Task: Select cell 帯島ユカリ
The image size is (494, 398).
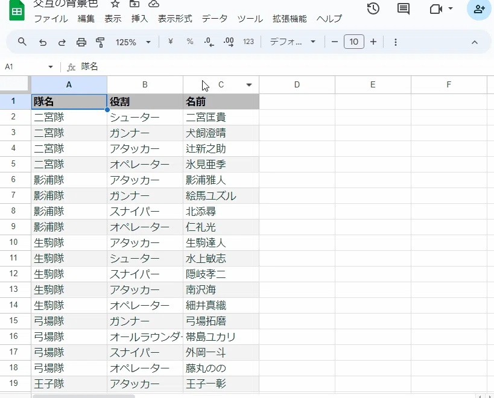Action: tap(221, 337)
